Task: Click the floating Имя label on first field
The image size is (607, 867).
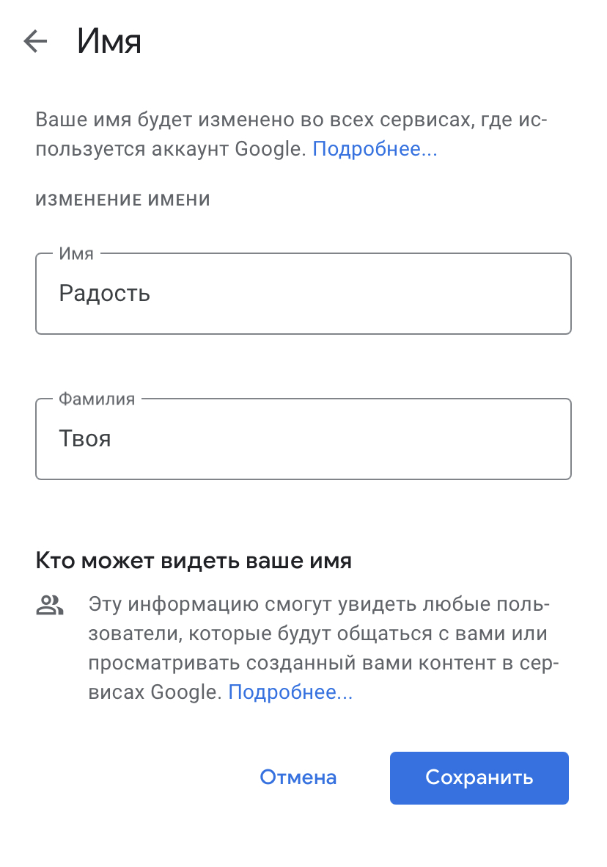Action: pyautogui.click(x=76, y=254)
